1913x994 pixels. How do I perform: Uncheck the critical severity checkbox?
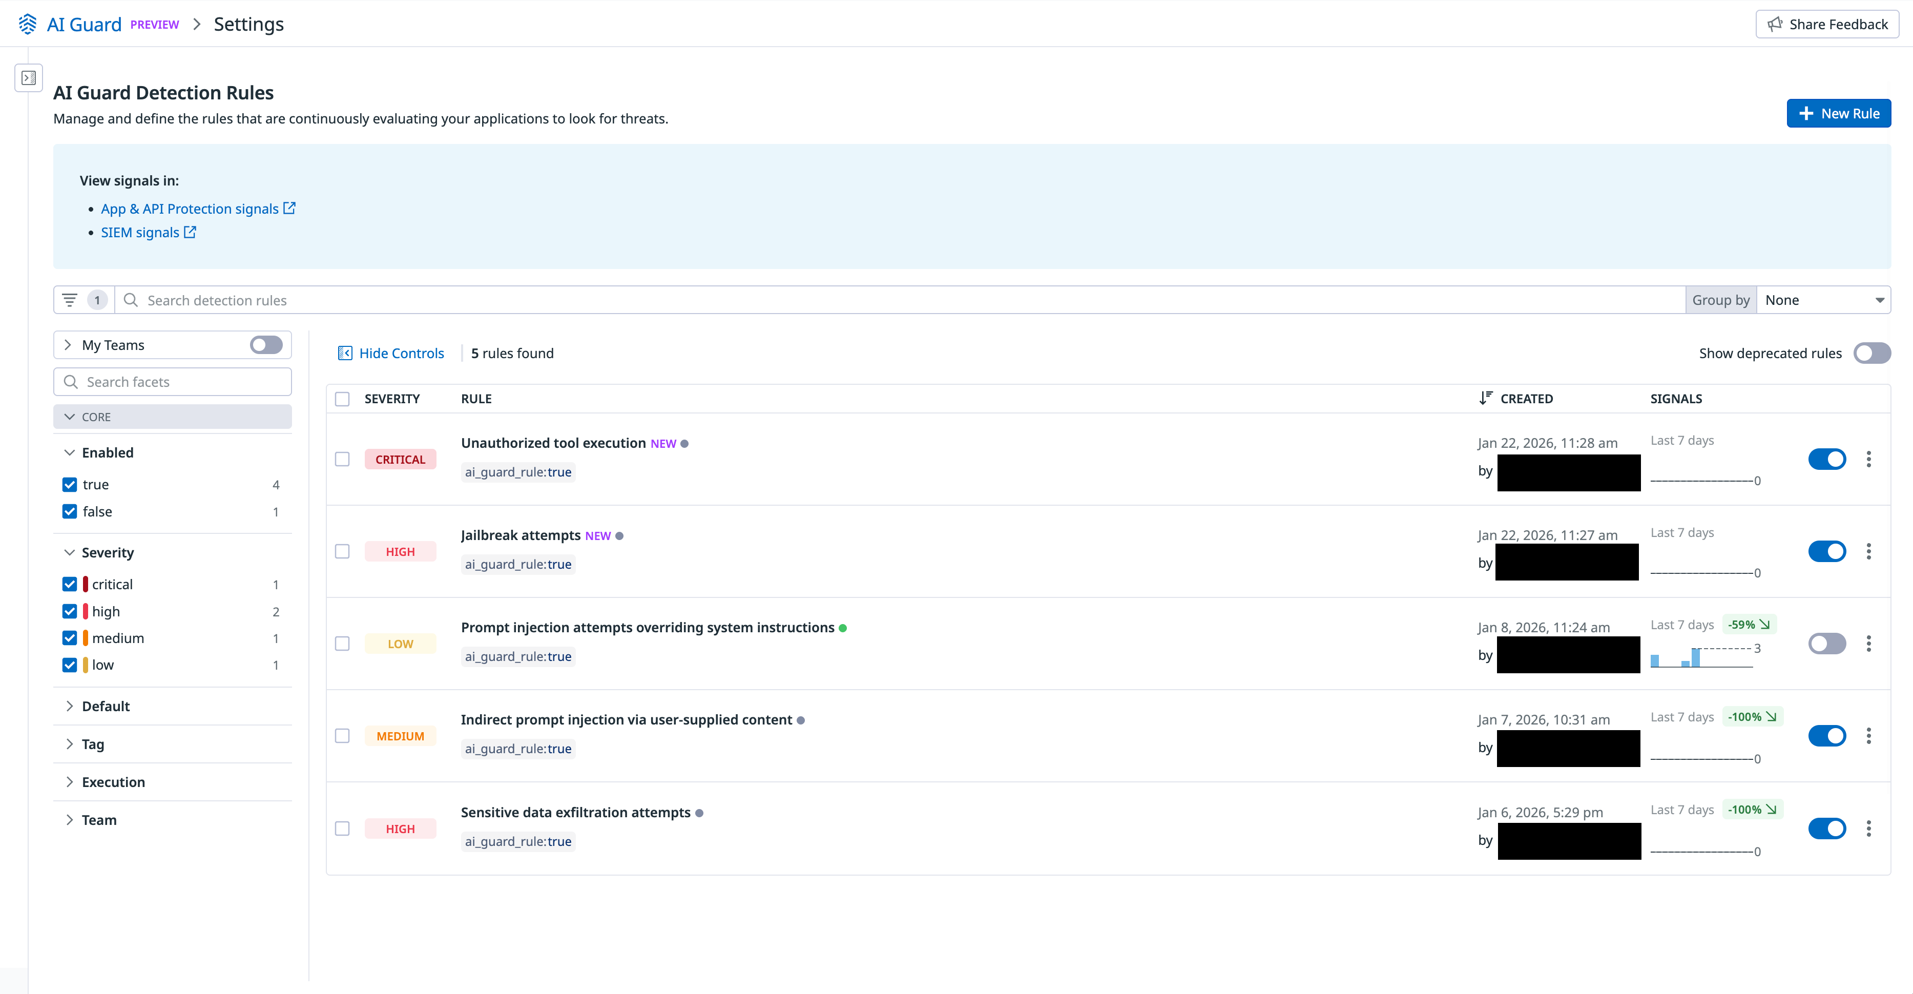[70, 585]
